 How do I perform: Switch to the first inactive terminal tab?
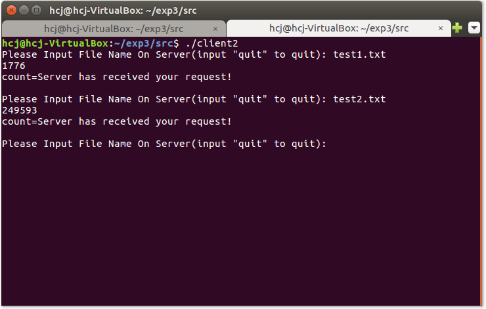tap(114, 29)
